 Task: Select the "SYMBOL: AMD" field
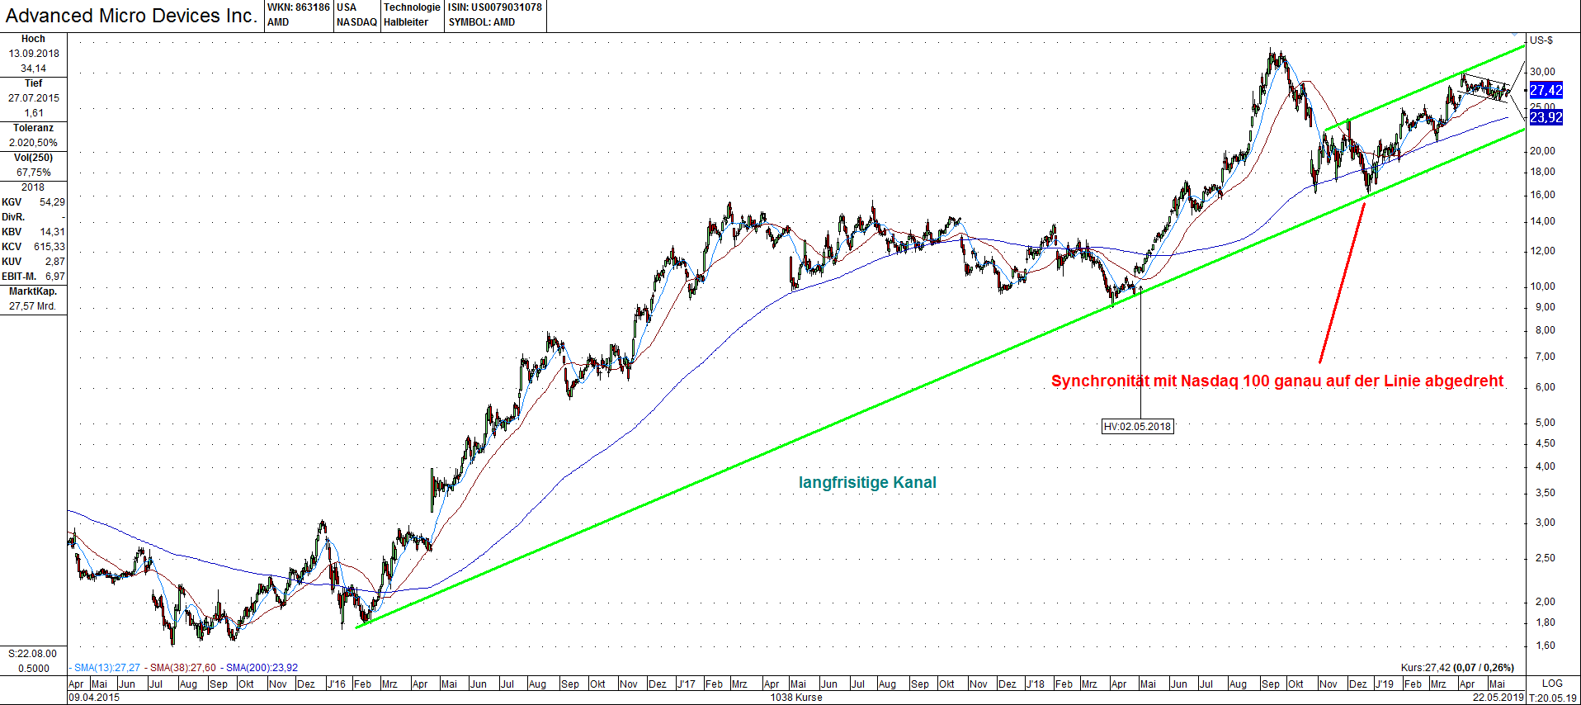pyautogui.click(x=482, y=22)
